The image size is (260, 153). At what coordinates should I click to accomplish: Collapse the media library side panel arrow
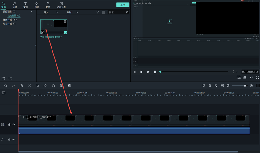pyautogui.click(x=35, y=45)
